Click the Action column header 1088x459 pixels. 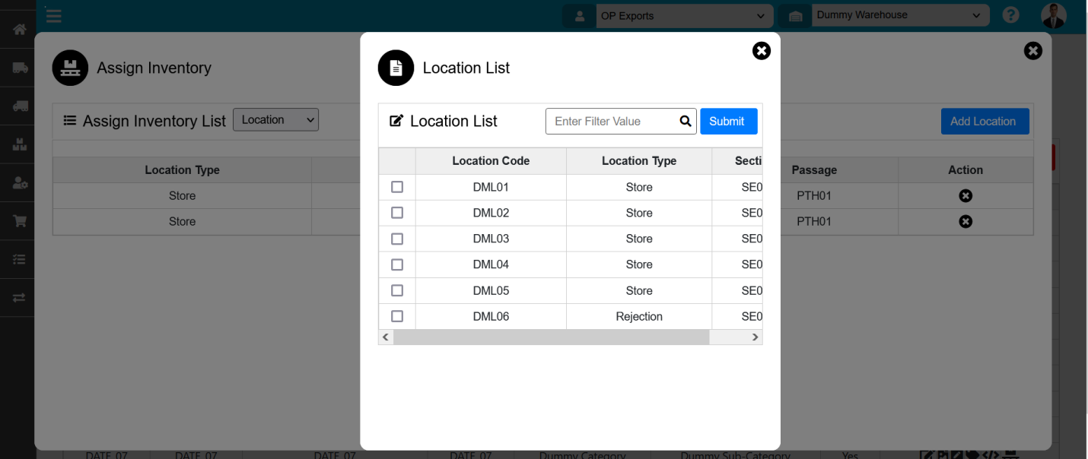pos(966,170)
